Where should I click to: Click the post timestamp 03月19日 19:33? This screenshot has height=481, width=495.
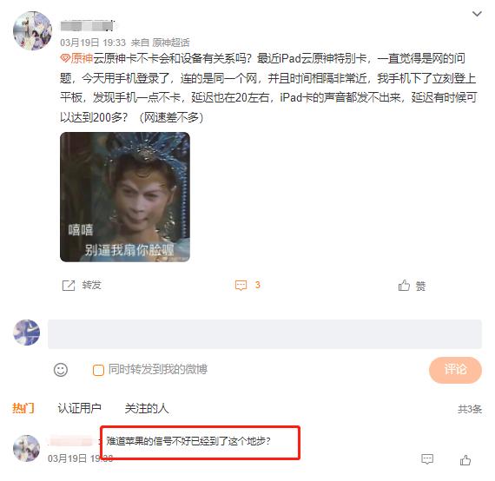click(93, 43)
